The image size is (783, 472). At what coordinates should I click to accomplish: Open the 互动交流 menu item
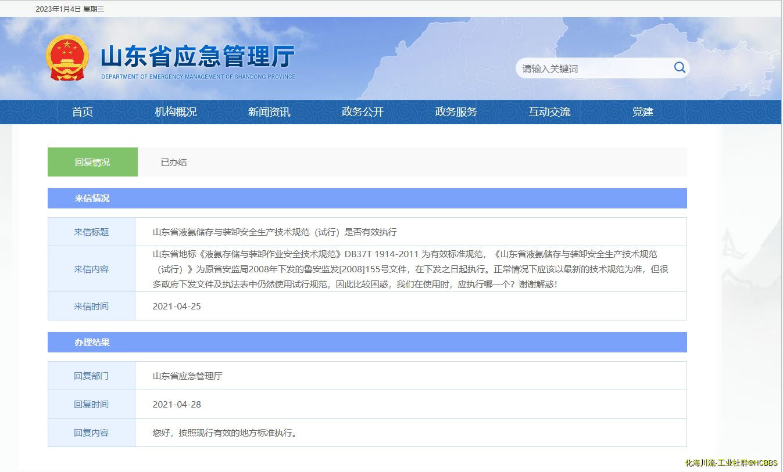click(x=549, y=112)
